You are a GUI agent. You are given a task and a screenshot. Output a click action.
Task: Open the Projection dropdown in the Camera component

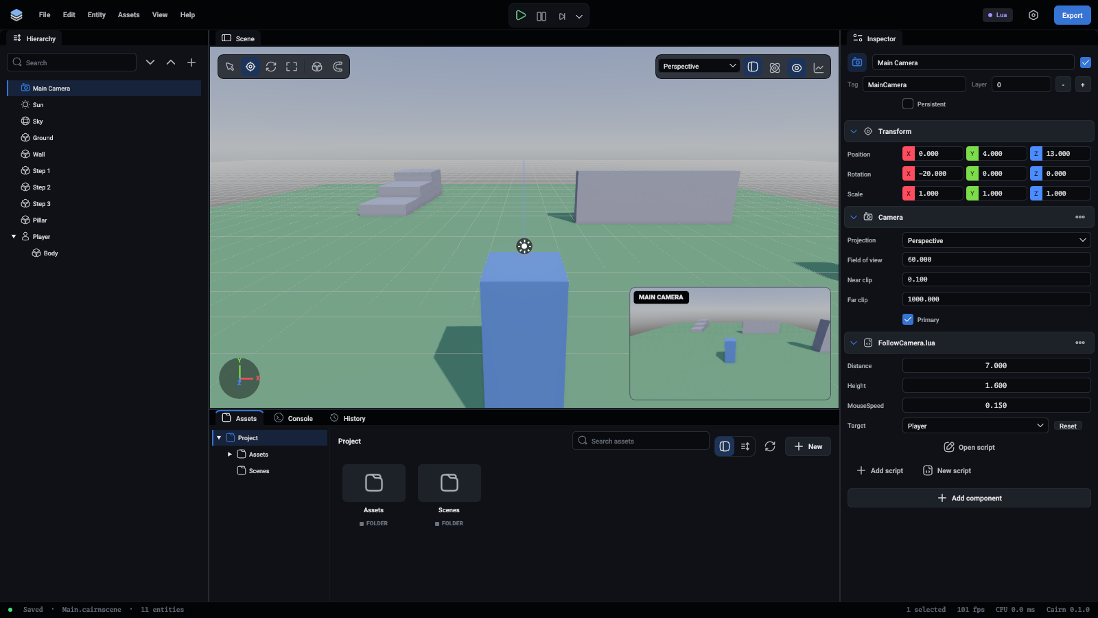(996, 240)
